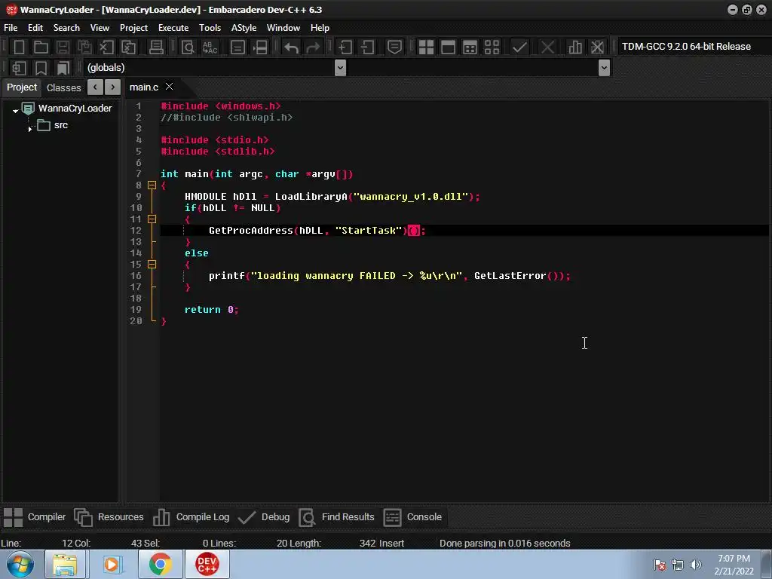Click the Rebuild All icon
The width and height of the screenshot is (772, 579).
tap(492, 47)
